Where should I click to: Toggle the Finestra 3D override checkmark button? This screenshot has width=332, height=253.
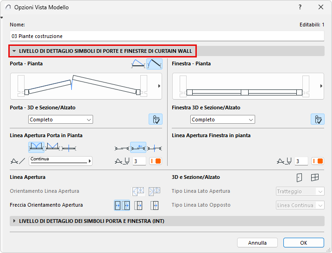pos(318,120)
